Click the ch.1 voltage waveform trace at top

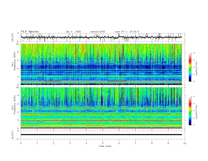pyautogui.click(x=101, y=37)
